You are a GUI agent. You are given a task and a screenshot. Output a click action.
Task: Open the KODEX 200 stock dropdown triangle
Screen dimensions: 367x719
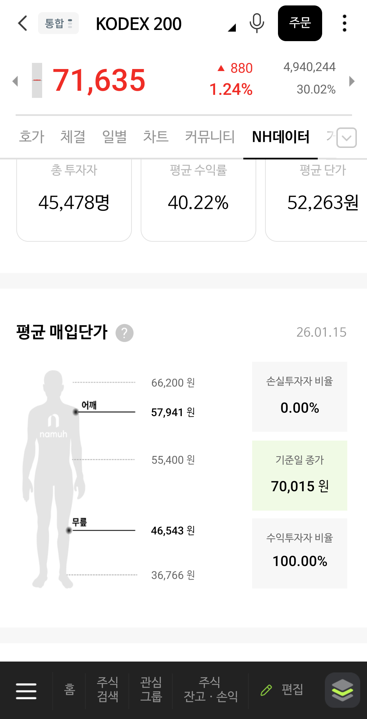[x=232, y=28]
